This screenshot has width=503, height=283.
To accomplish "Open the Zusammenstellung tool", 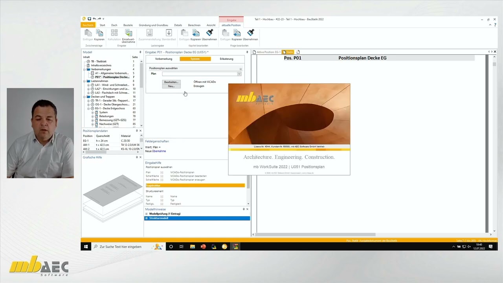I will [149, 35].
